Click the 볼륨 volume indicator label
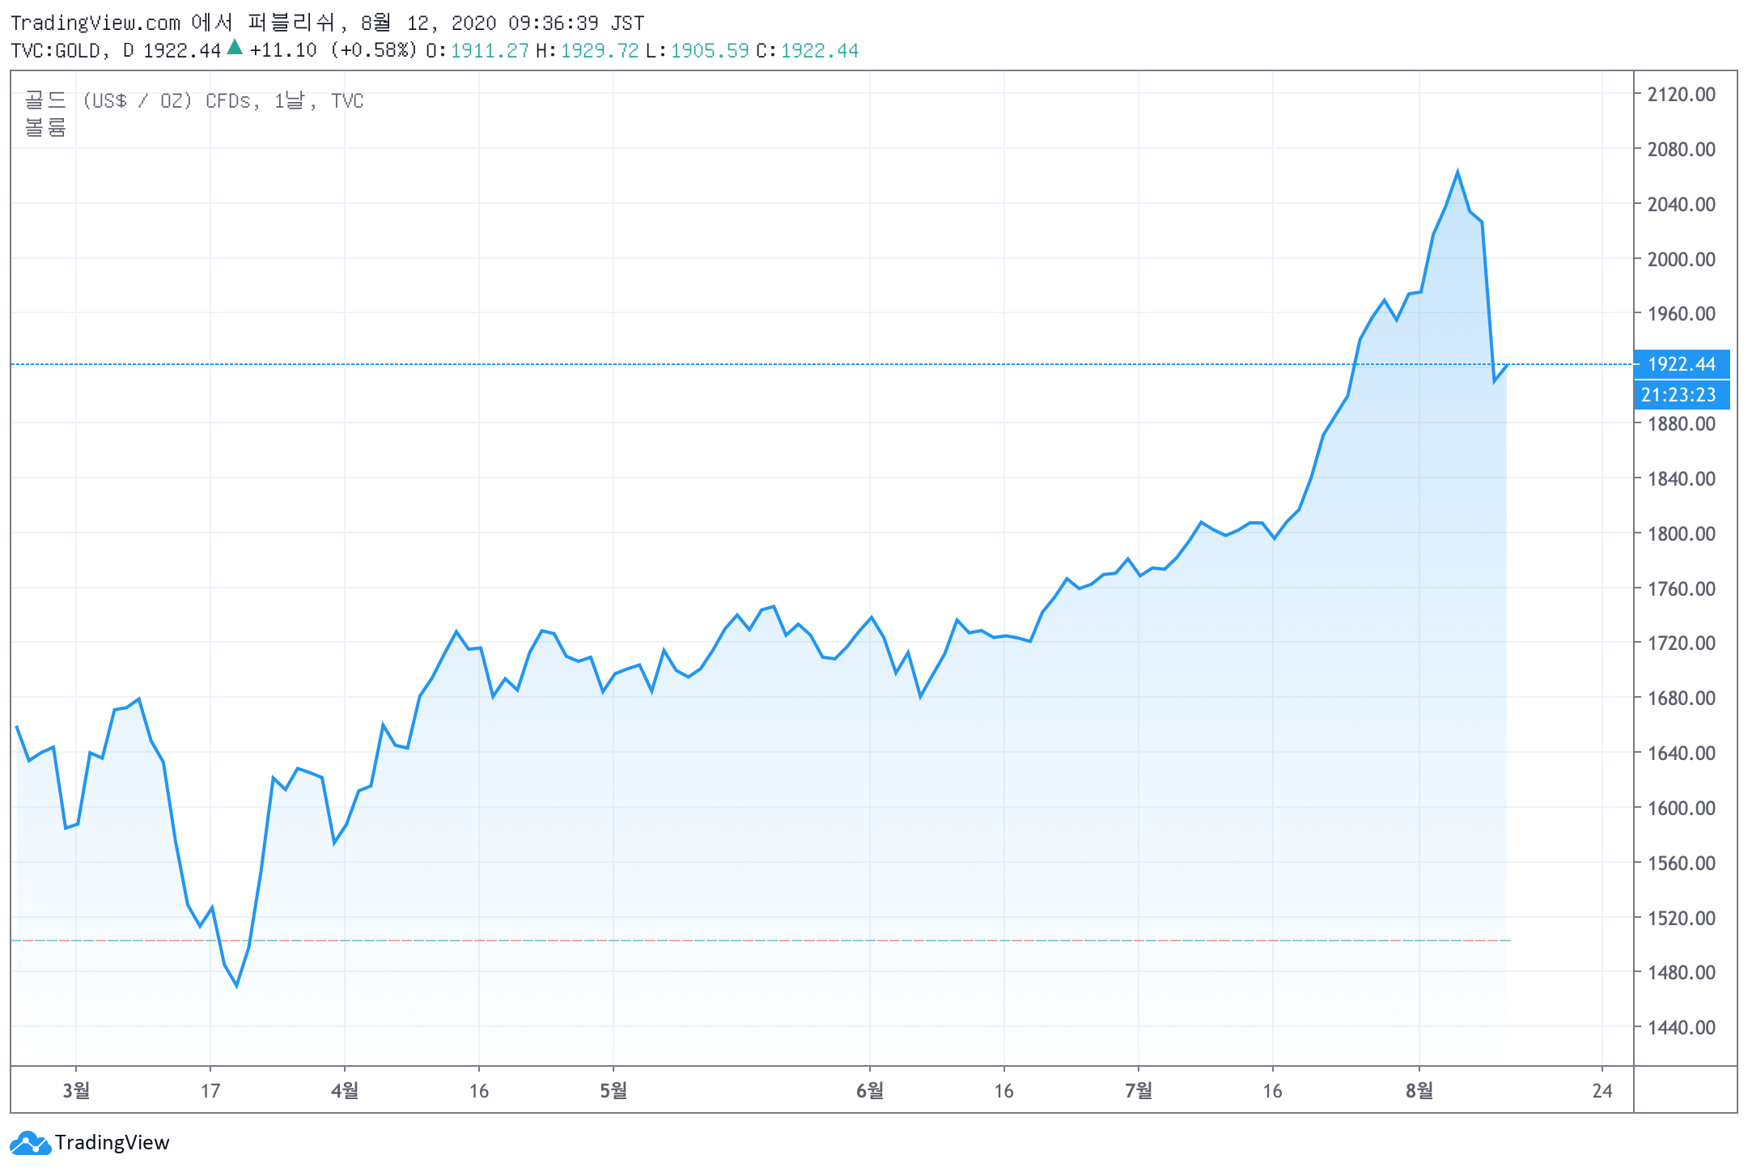This screenshot has height=1172, width=1748. pyautogui.click(x=45, y=127)
